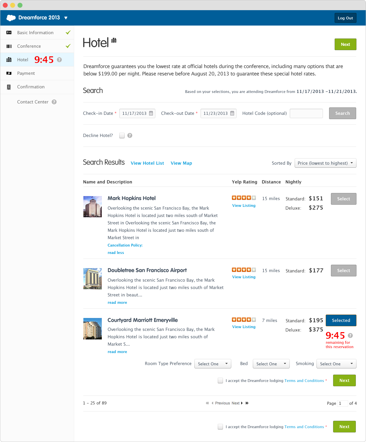Viewport: 366px width, 442px height.
Task: Switch to View Map link
Action: 181,163
